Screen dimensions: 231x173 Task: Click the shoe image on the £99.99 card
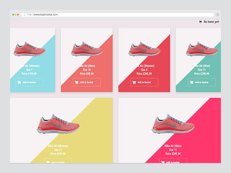pos(87,49)
